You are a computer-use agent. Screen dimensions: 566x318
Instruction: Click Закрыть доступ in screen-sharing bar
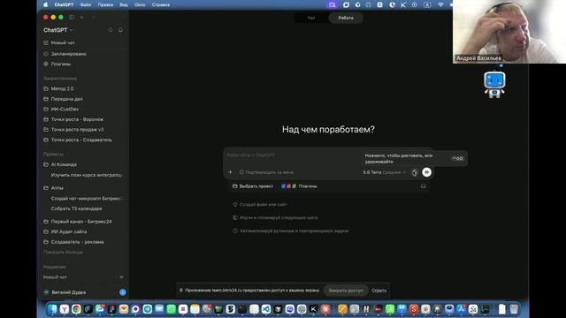[x=346, y=291]
